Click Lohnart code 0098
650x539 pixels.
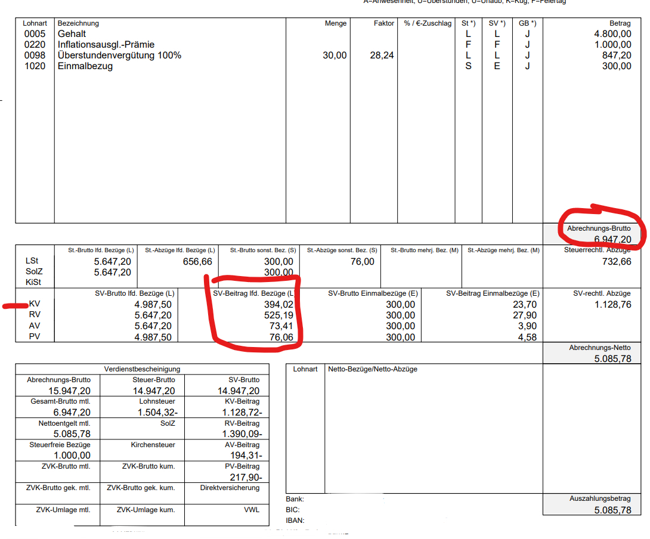point(35,55)
